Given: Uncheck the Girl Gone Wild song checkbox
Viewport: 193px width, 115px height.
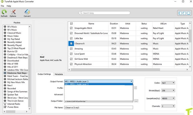Looking at the screenshot, I should point(71,59).
